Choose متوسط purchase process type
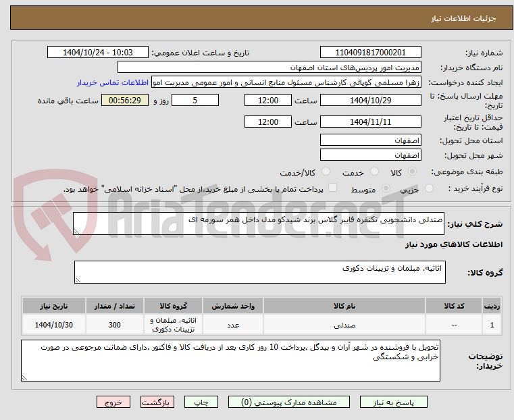 (x=386, y=188)
